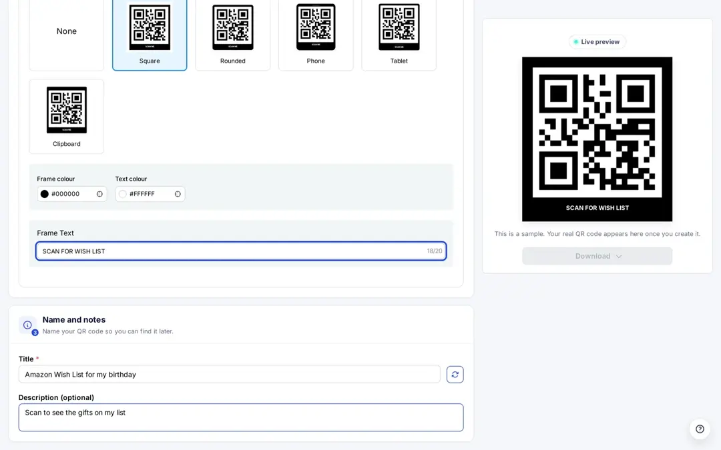Click the Frame Text label

tap(55, 233)
